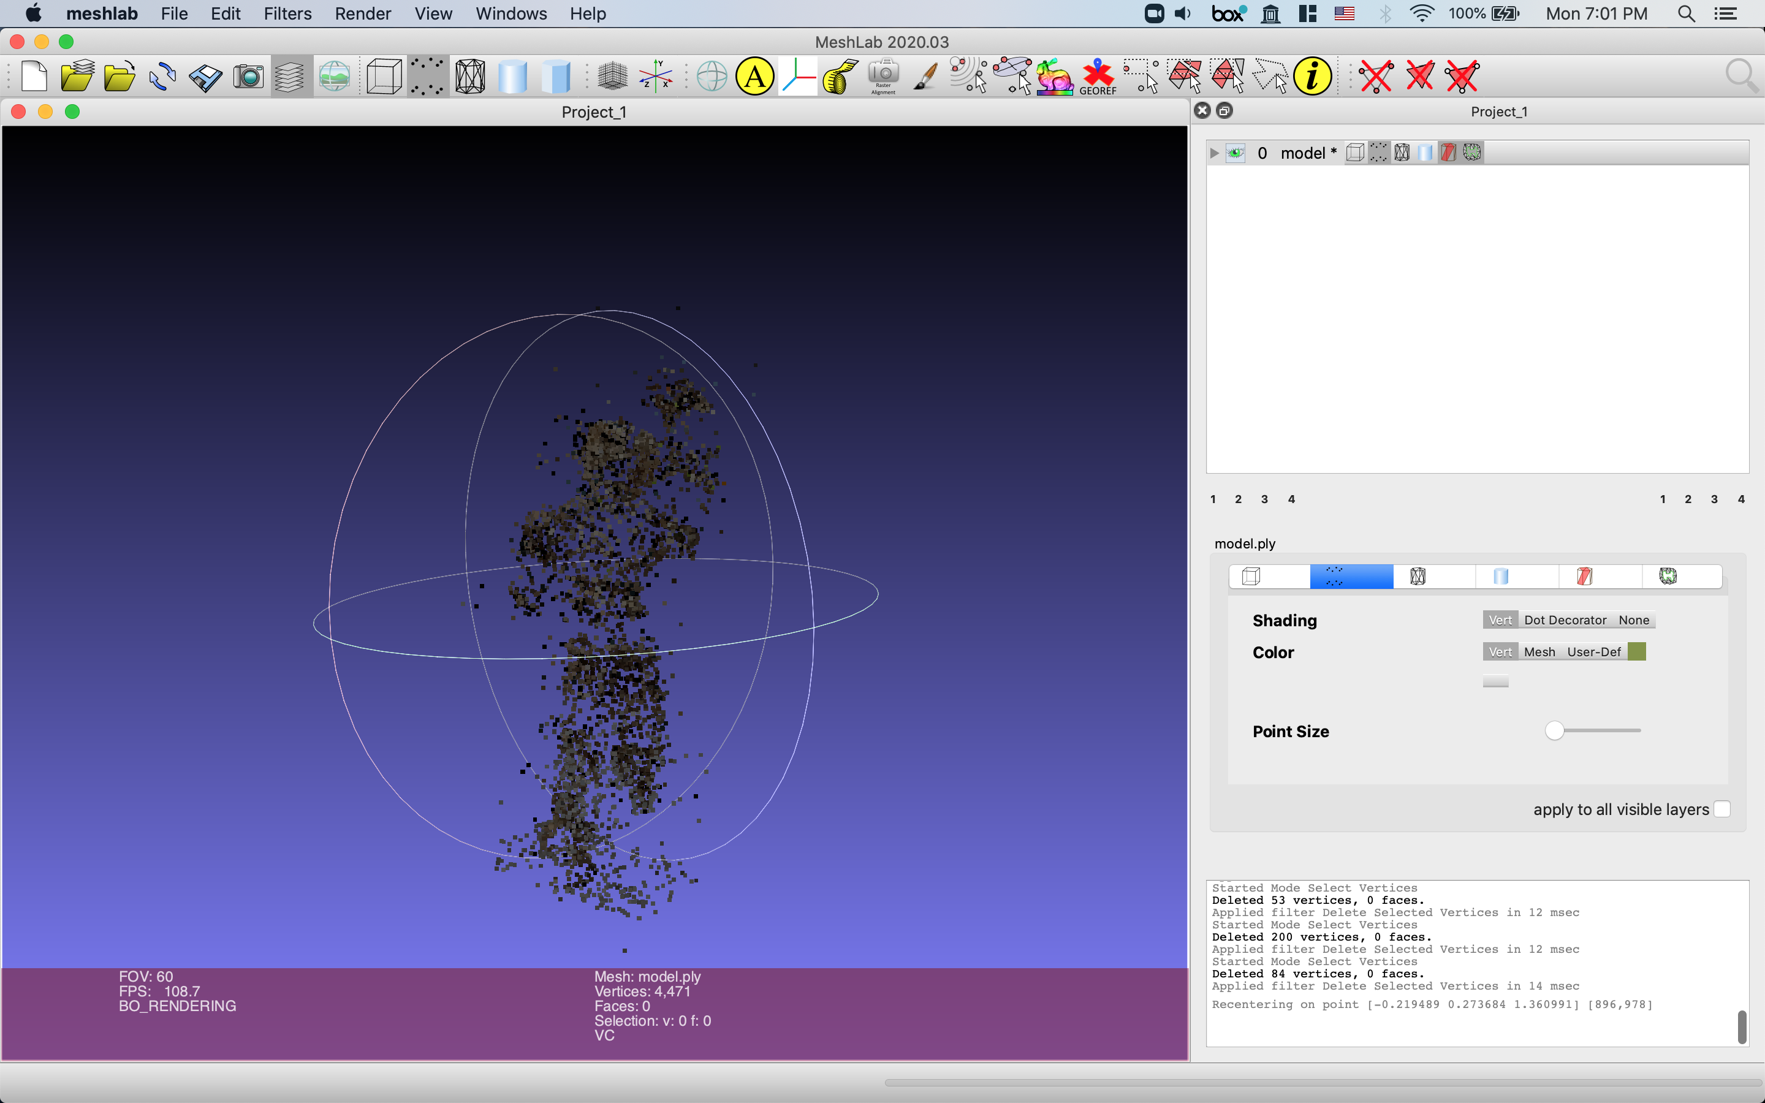The height and width of the screenshot is (1103, 1765).
Task: Set Shading to Vert
Action: click(1500, 620)
